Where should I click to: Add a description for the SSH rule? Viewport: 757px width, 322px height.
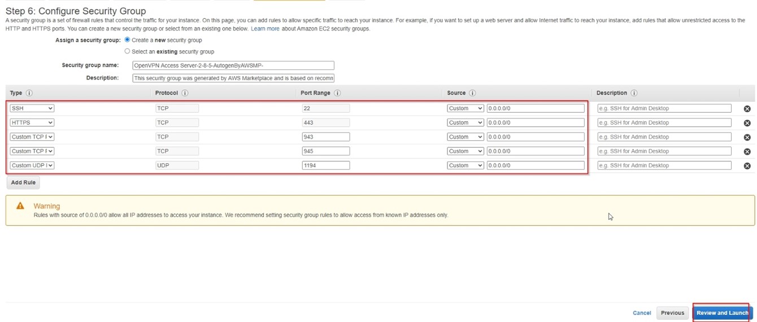coord(664,108)
